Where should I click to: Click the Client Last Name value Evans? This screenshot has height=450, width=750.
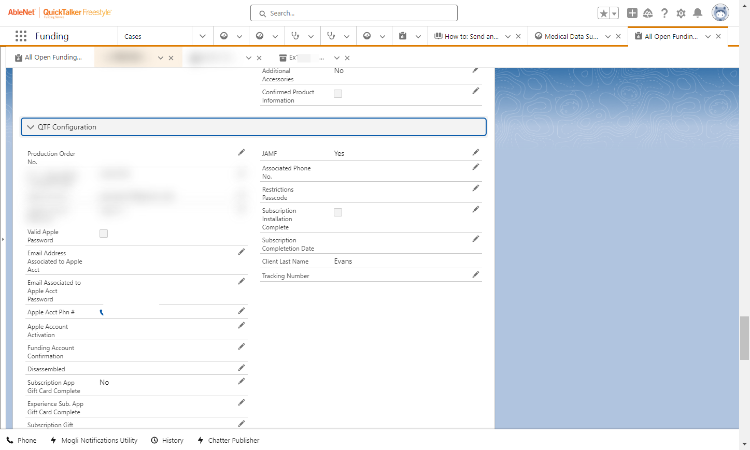coord(343,261)
